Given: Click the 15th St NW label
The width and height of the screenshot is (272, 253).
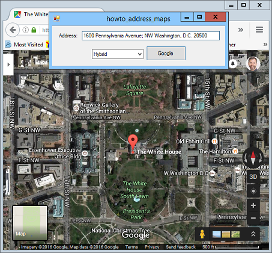Looking at the screenshot, I should pos(207,93).
